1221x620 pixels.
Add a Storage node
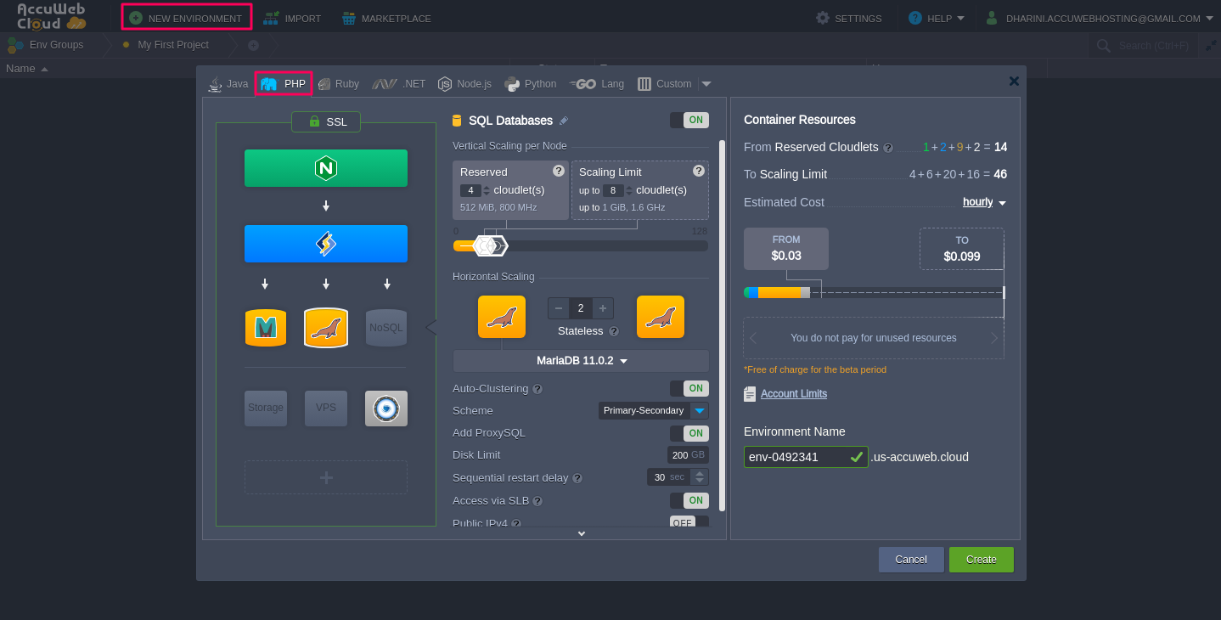pyautogui.click(x=266, y=408)
